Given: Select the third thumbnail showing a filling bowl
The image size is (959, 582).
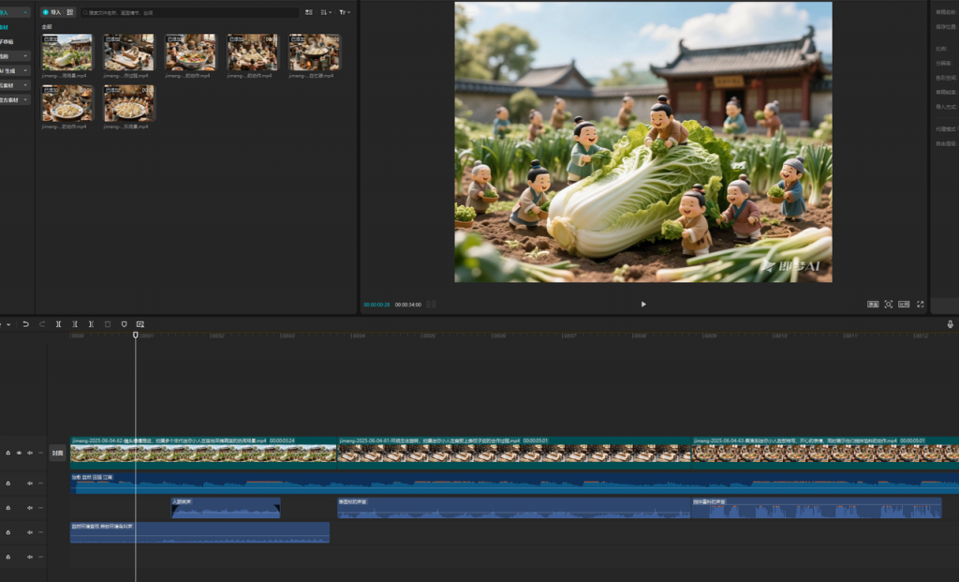Looking at the screenshot, I should [x=190, y=52].
